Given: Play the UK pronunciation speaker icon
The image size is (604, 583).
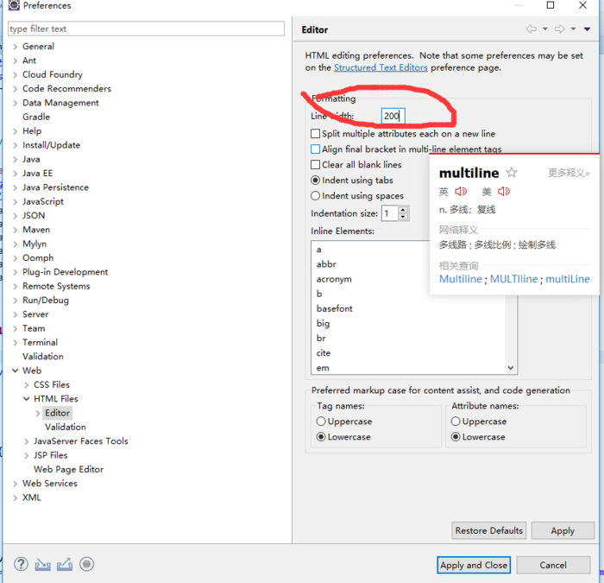Looking at the screenshot, I should pos(461,191).
